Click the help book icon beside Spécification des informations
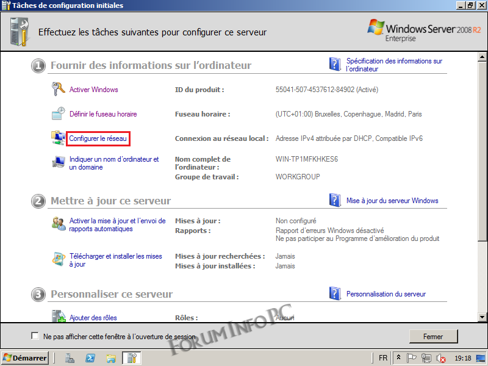This screenshot has height=366, width=488. pos(335,64)
